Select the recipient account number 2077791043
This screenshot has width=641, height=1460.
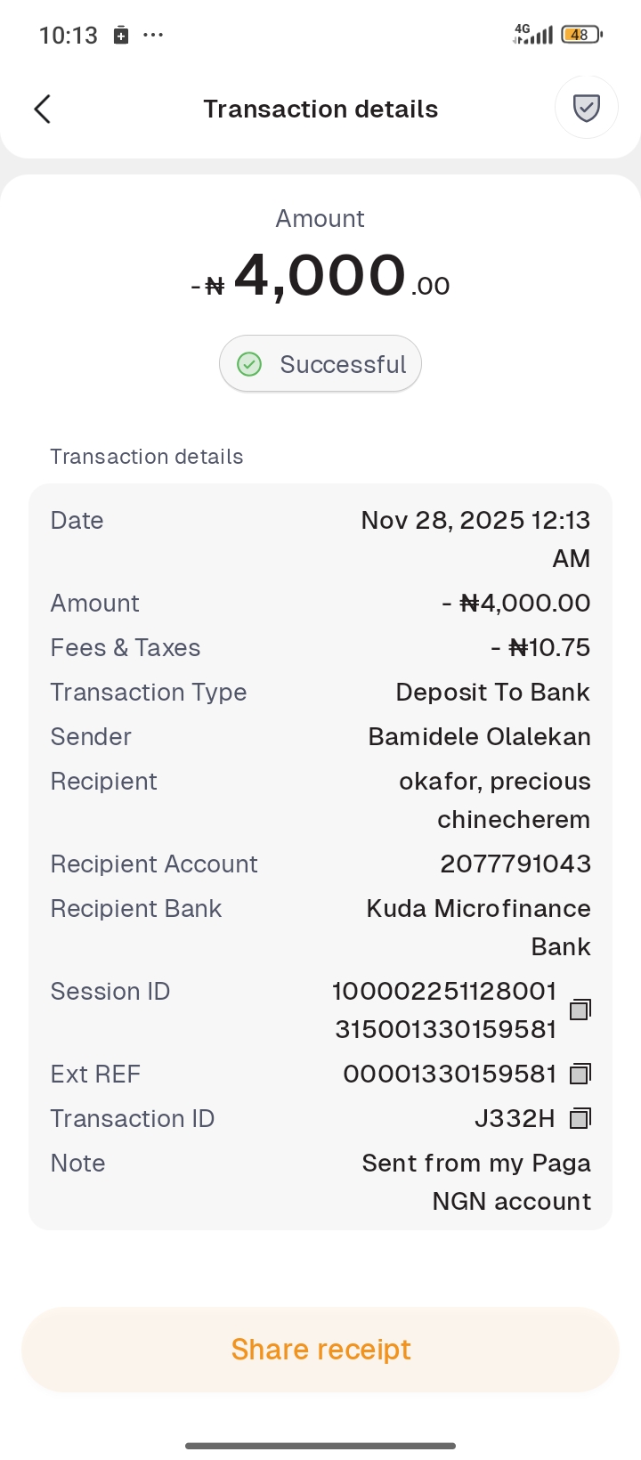515,864
